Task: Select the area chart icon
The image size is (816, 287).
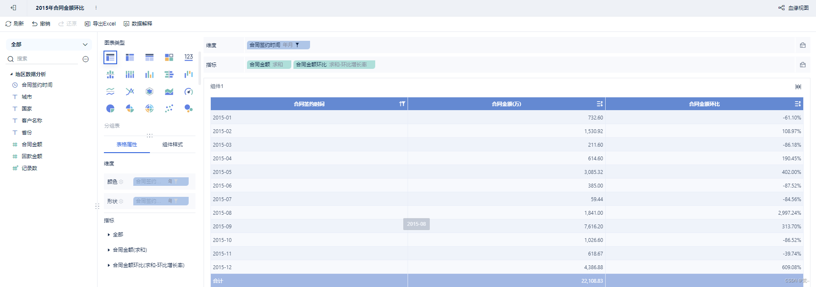Action: 169,91
